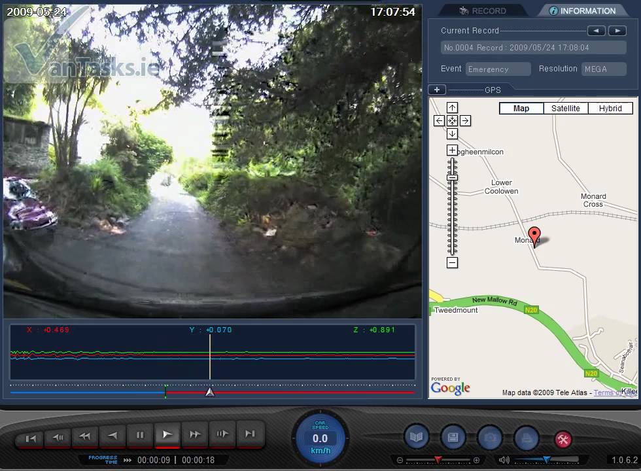Image resolution: width=641 pixels, height=471 pixels.
Task: Pan the map right
Action: pyautogui.click(x=465, y=120)
